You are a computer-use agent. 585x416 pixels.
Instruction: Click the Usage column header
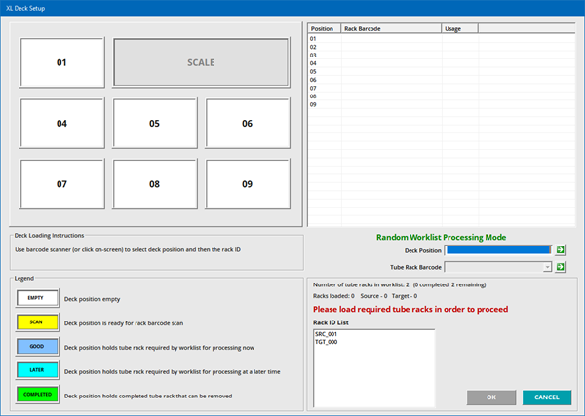click(x=459, y=28)
